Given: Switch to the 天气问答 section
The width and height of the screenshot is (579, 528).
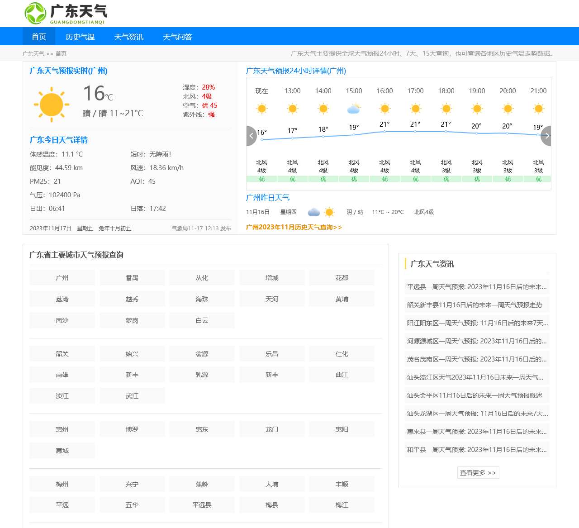Looking at the screenshot, I should click(x=178, y=37).
